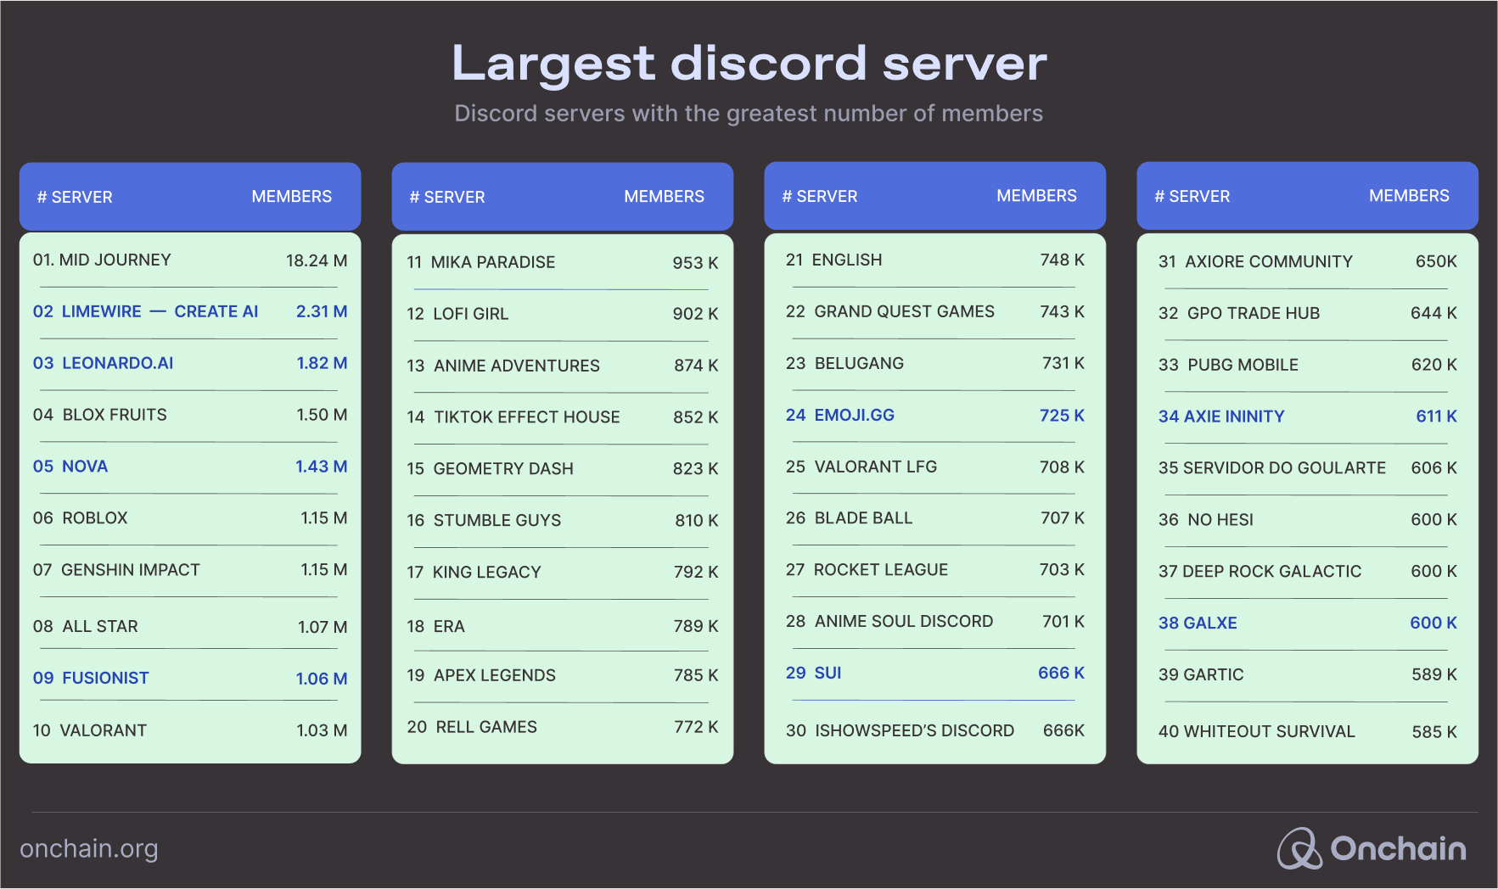Select the ERA row
Viewport: 1498px width, 889px height.
563,626
